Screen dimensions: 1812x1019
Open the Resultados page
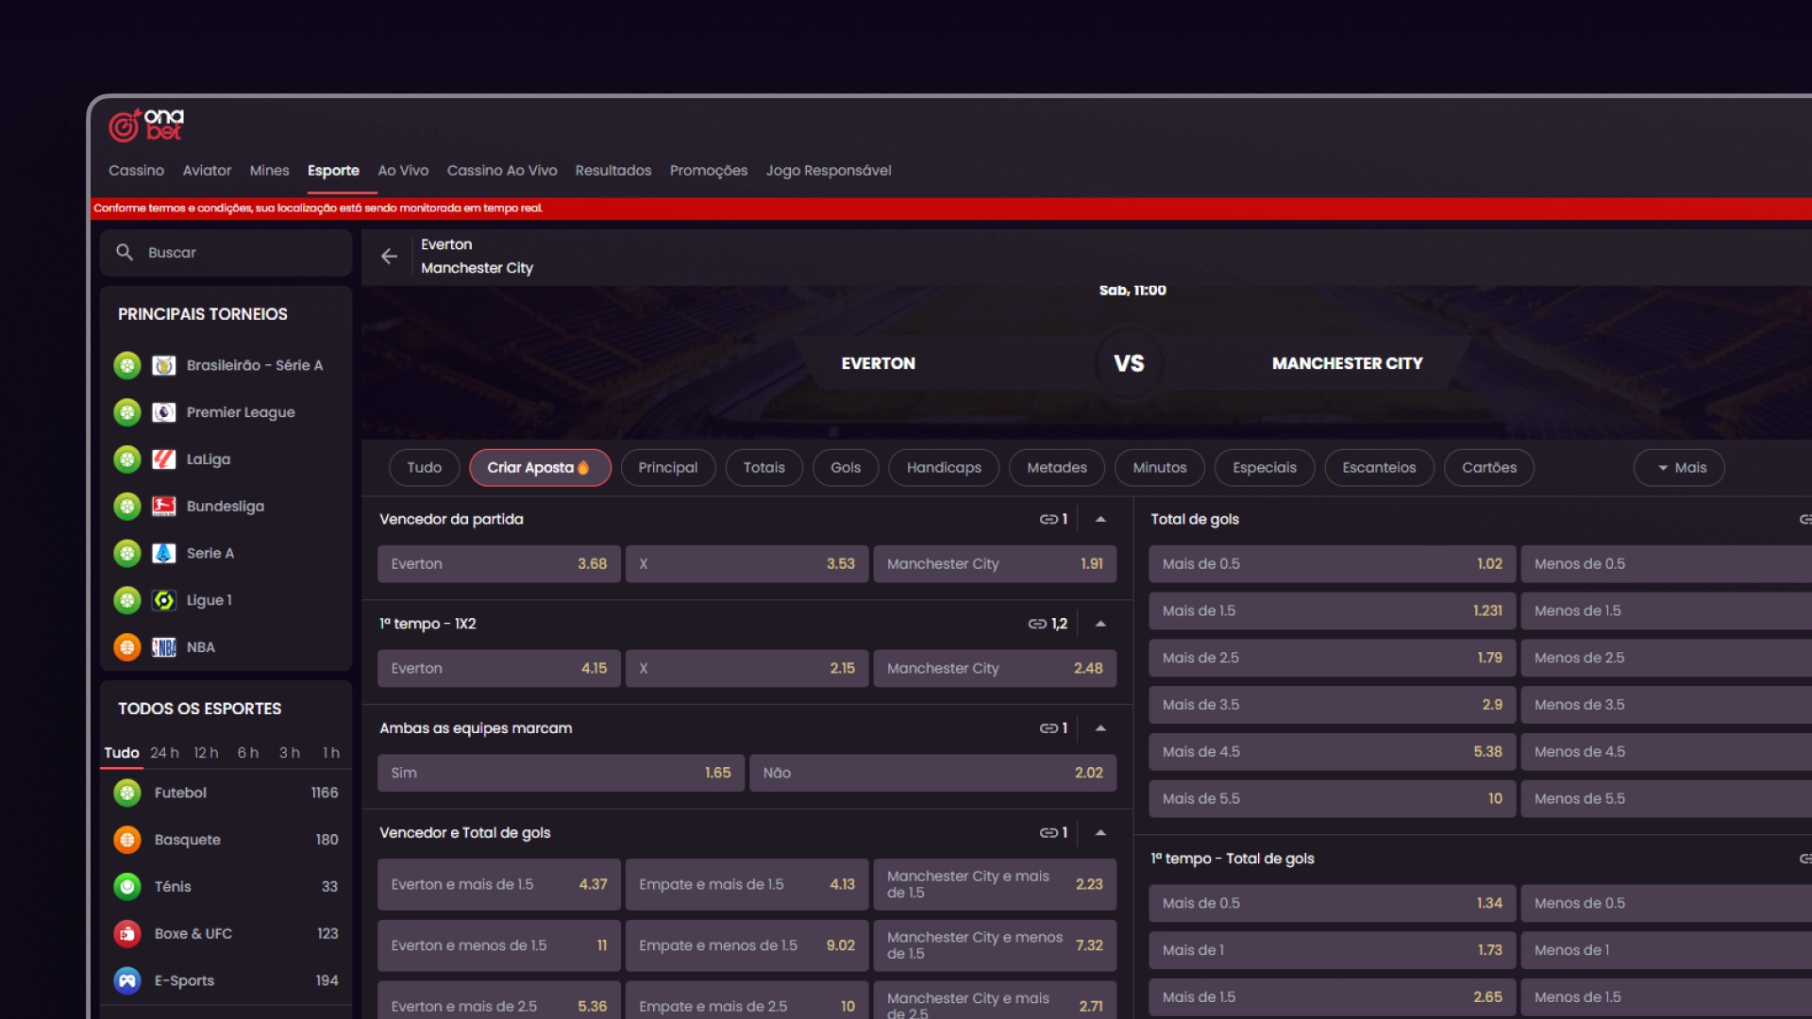tap(613, 171)
